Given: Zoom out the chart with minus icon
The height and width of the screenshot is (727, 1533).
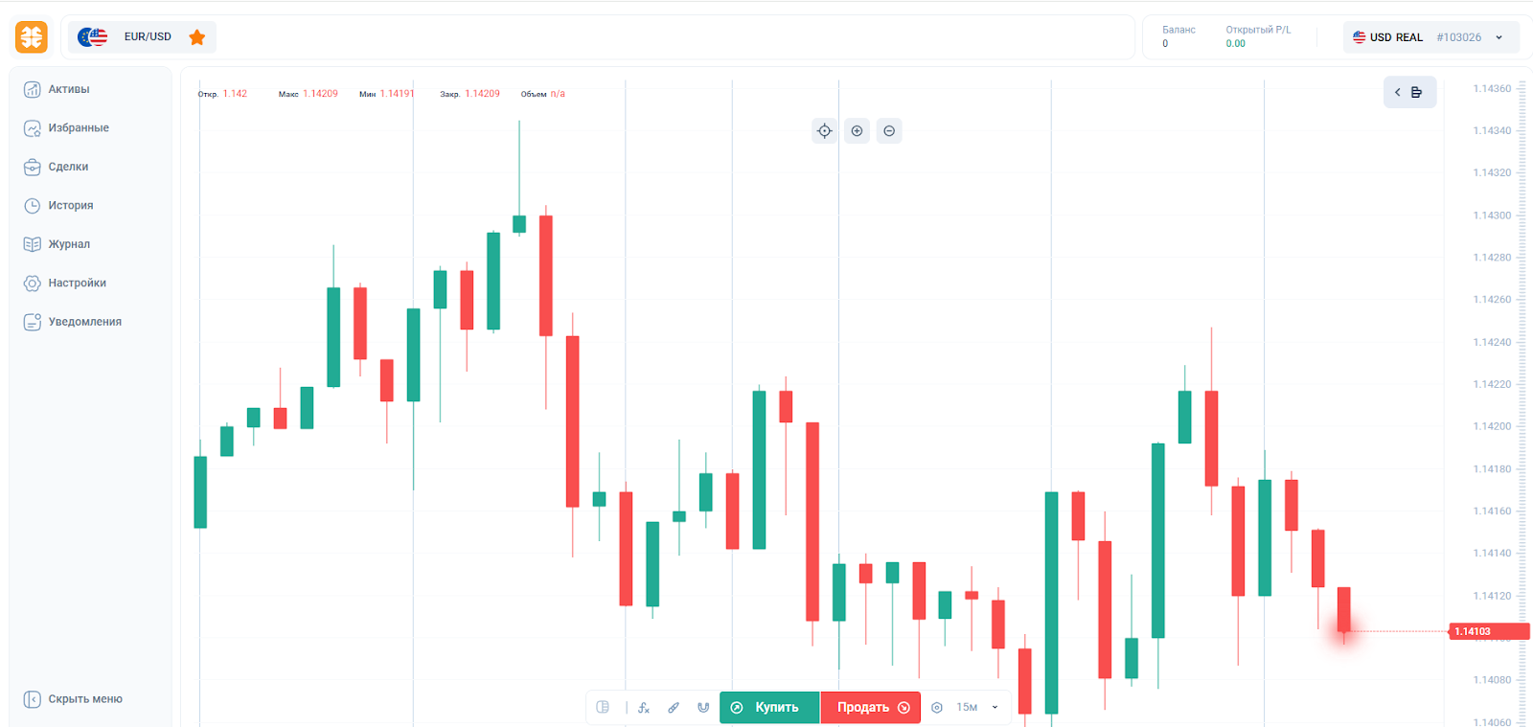Looking at the screenshot, I should point(889,131).
